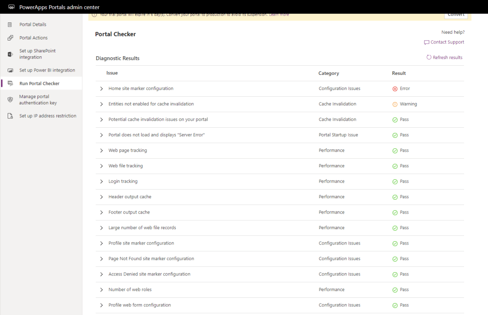
Task: Click the Power BI integration icon
Action: click(x=10, y=70)
